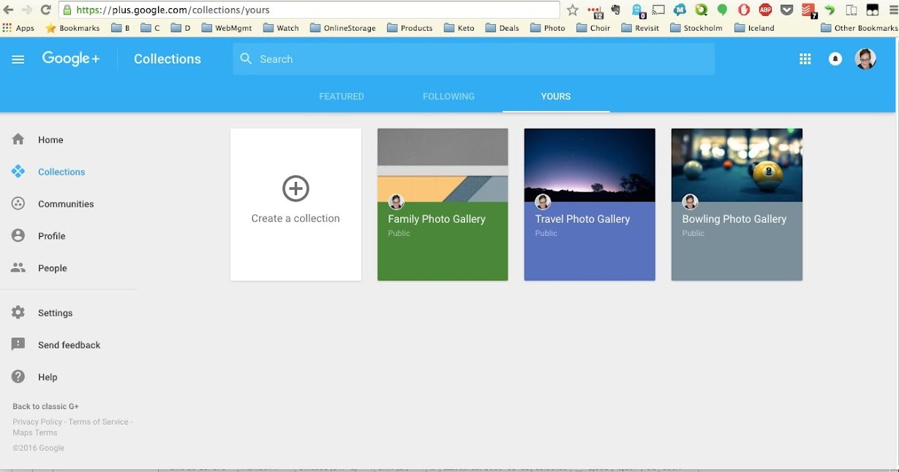Open the Terms of Service link
The height and width of the screenshot is (472, 899).
pos(98,422)
